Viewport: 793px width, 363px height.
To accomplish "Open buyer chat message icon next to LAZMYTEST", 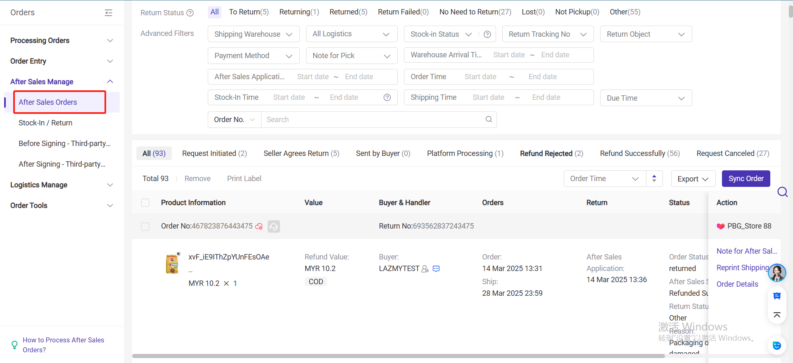I will point(436,269).
